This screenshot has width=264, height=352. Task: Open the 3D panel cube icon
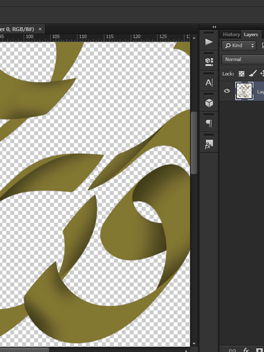point(209,103)
